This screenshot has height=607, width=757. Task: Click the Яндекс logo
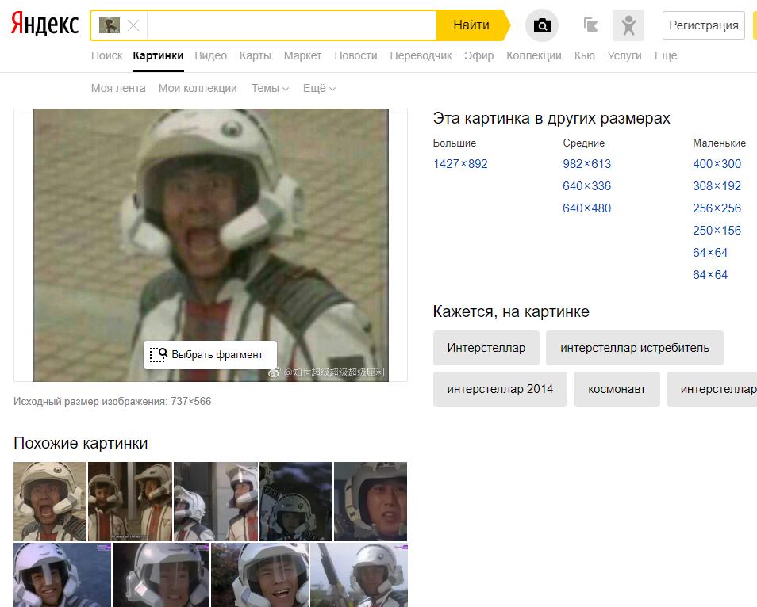point(44,24)
